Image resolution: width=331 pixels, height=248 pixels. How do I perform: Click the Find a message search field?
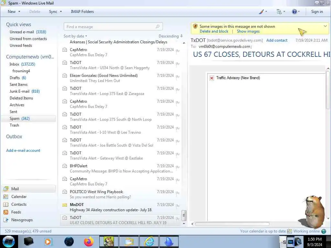(x=113, y=26)
